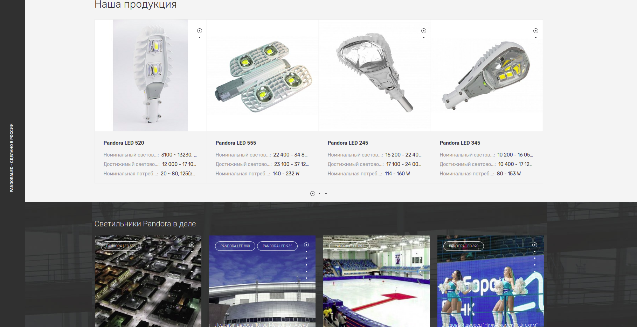Open Pandora LED 245 product photo

[x=375, y=75]
